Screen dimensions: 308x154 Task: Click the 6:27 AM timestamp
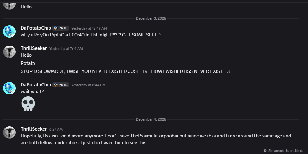pyautogui.click(x=56, y=129)
